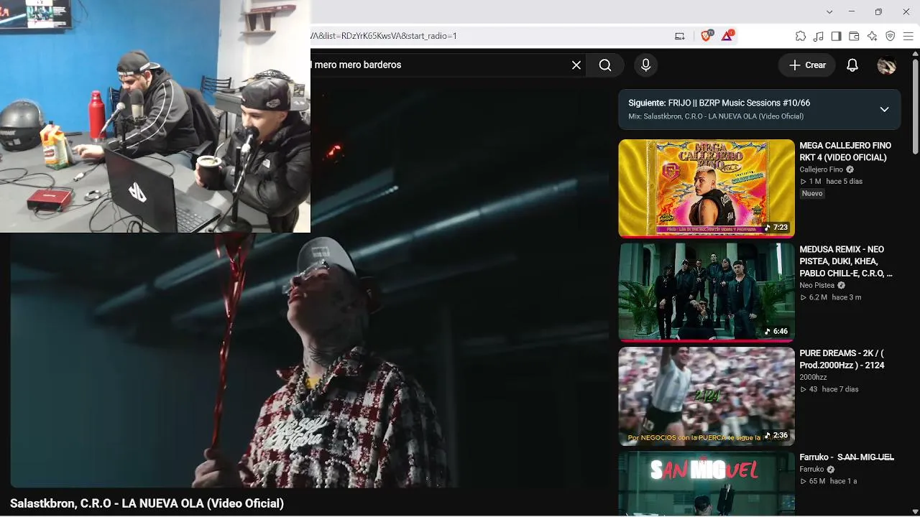Open the Farruko SAN MIGUEL thumbnail

point(707,484)
